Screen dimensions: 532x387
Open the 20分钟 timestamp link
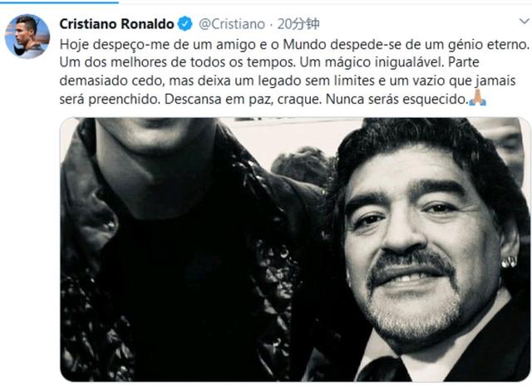pos(298,24)
